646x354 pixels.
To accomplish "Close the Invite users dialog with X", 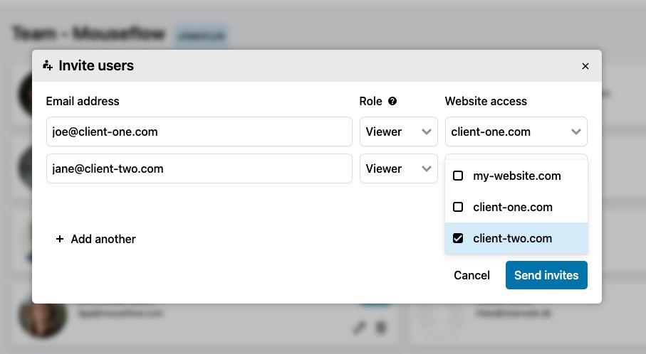I will click(585, 66).
